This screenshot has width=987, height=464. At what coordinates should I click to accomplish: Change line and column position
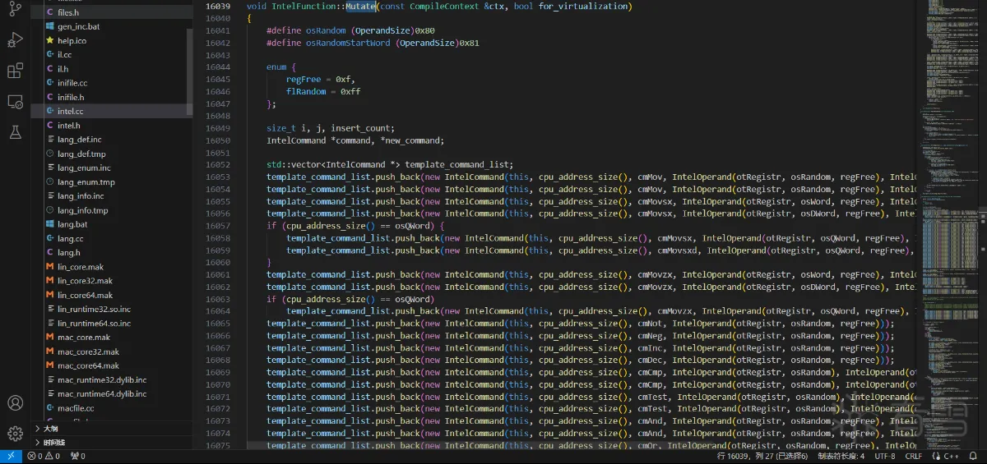point(762,456)
